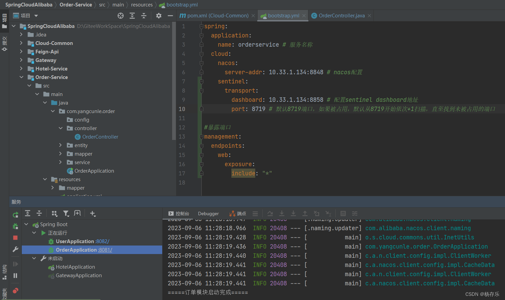This screenshot has height=300, width=505.
Task: Click the Step Out debugger icon
Action: tap(305, 214)
